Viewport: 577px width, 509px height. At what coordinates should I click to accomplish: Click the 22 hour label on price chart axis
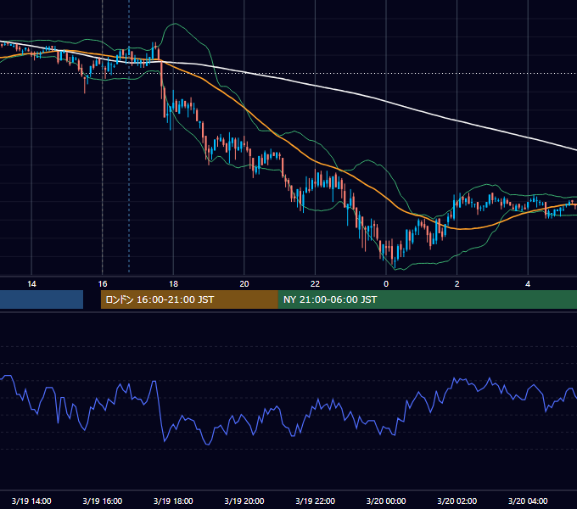[x=315, y=284]
